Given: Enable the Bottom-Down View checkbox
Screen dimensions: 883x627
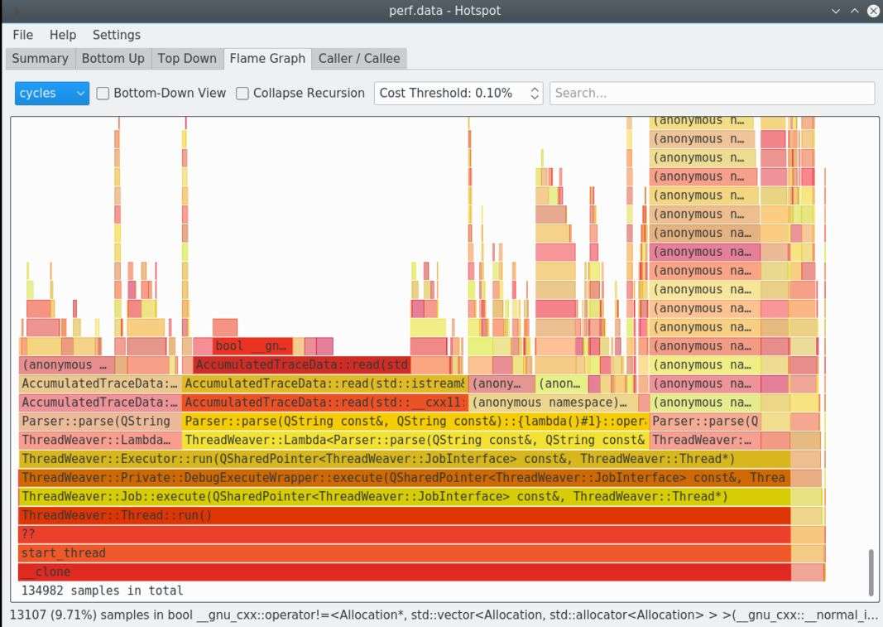Looking at the screenshot, I should coord(103,94).
